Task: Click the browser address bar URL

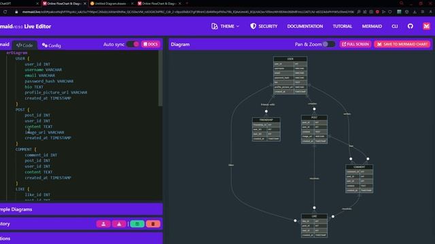Action: coord(188,12)
